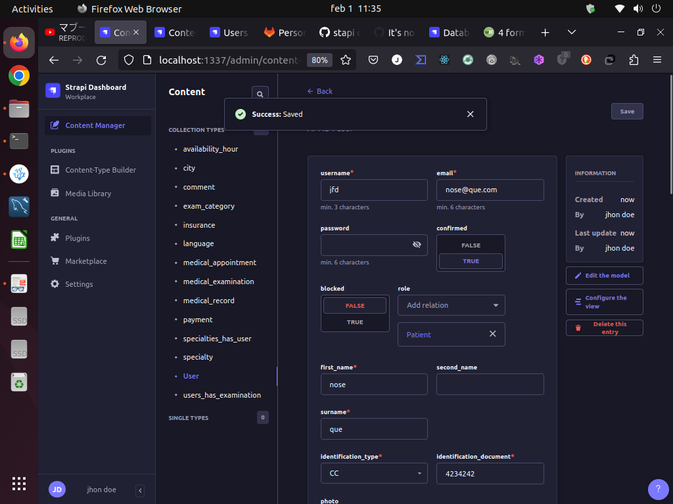Set blocked to FALSE

(x=355, y=306)
